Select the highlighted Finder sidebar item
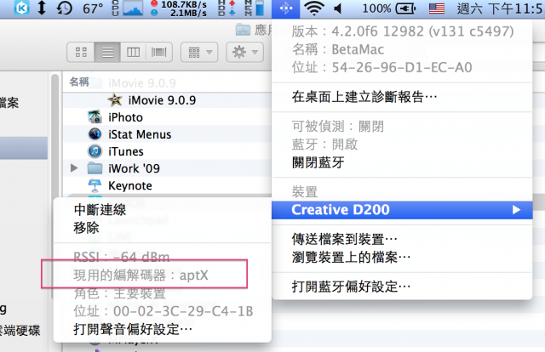The width and height of the screenshot is (545, 352). (x=24, y=148)
